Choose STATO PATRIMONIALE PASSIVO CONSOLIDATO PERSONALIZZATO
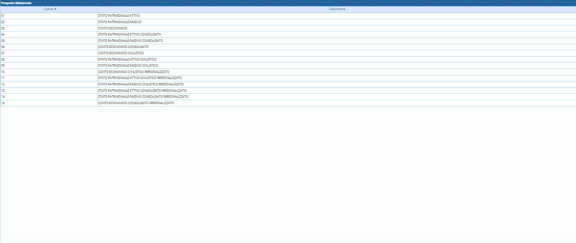The image size is (576, 243). pyautogui.click(x=143, y=97)
